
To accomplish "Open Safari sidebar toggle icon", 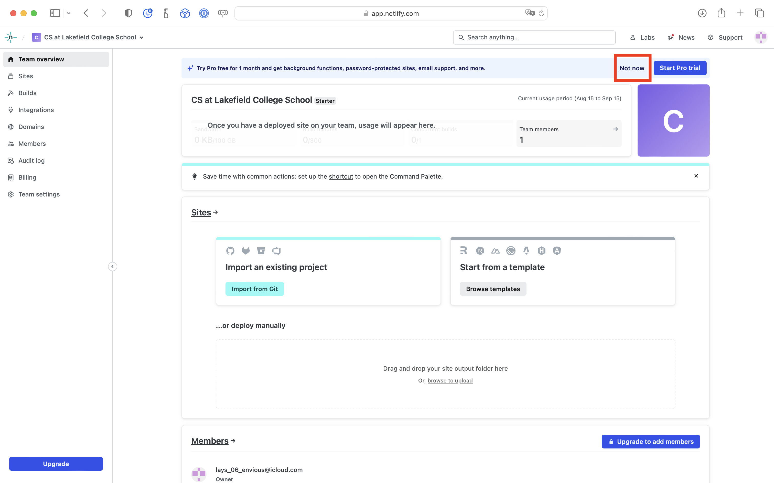I will [x=55, y=13].
